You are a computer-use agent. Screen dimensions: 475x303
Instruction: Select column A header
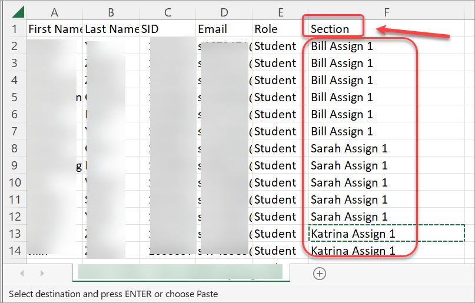coord(55,12)
